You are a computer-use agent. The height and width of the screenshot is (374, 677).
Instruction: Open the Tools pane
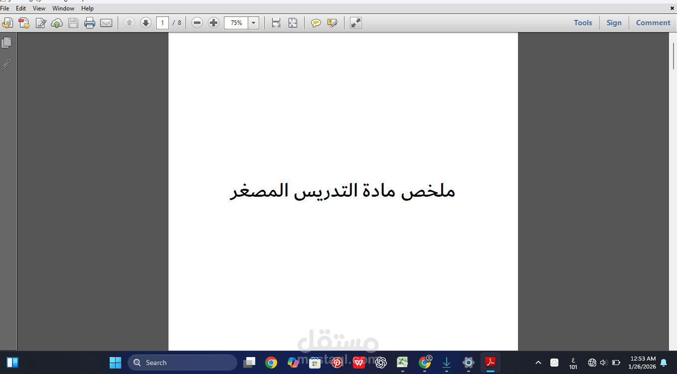pos(583,23)
